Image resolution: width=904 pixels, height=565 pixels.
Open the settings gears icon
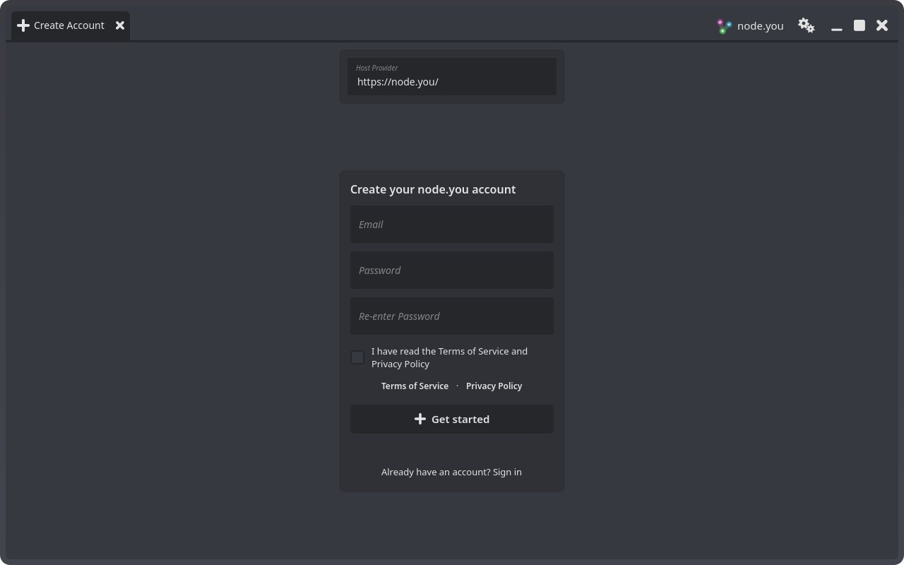(807, 25)
